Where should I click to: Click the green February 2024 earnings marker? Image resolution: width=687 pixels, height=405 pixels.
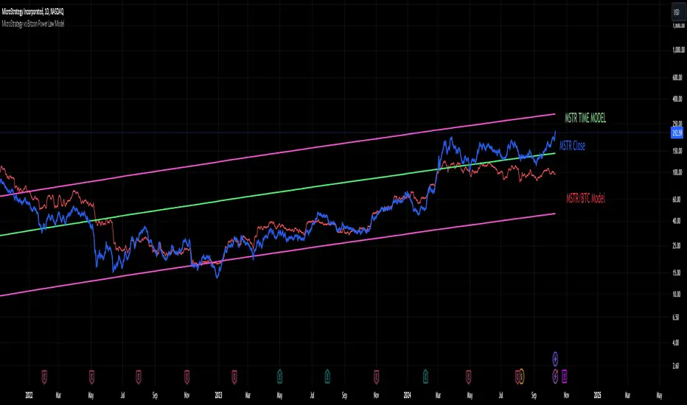425,376
